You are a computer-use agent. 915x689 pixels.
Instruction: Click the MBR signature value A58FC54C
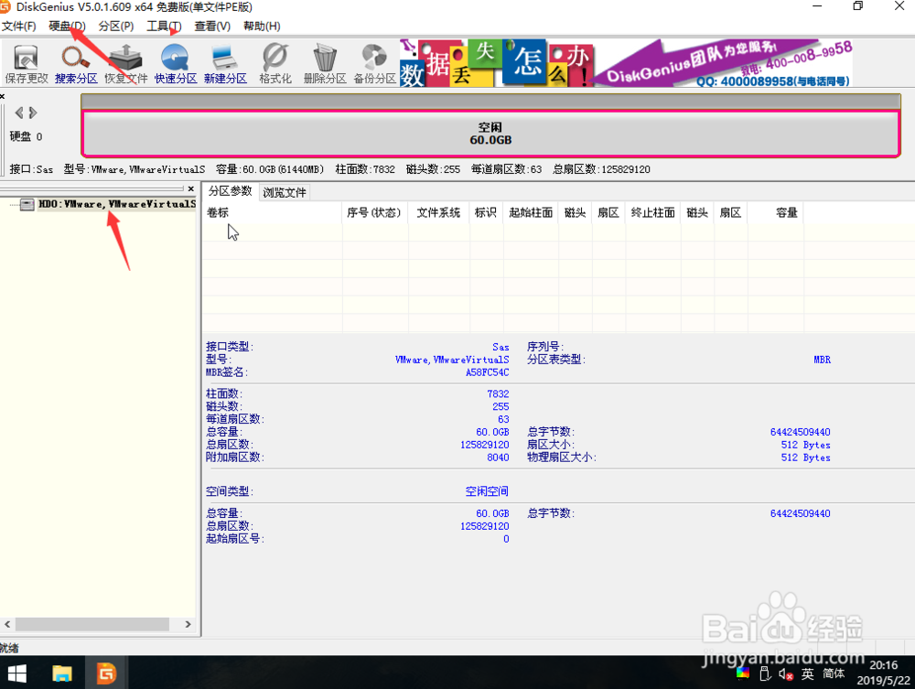tap(488, 372)
